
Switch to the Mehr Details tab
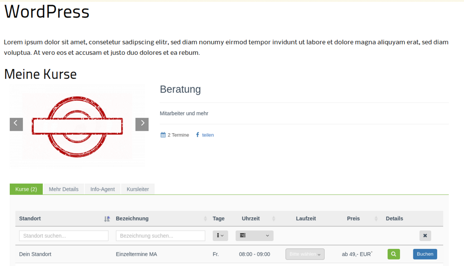click(64, 189)
